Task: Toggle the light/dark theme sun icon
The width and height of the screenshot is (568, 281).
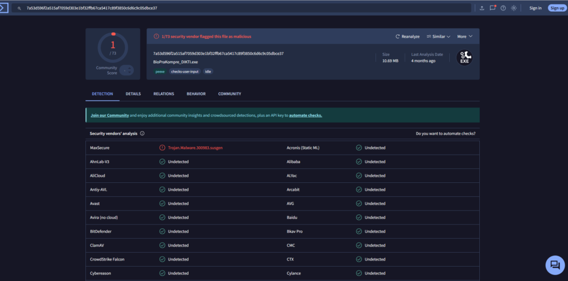Action: coord(514,8)
